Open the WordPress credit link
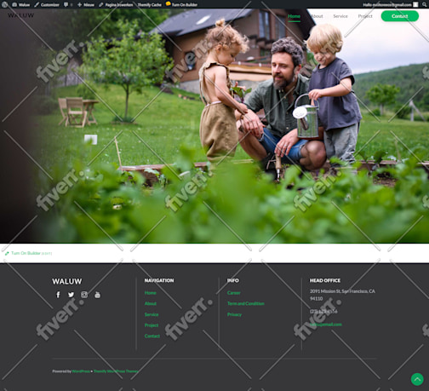Image resolution: width=429 pixels, height=391 pixels. [x=81, y=371]
